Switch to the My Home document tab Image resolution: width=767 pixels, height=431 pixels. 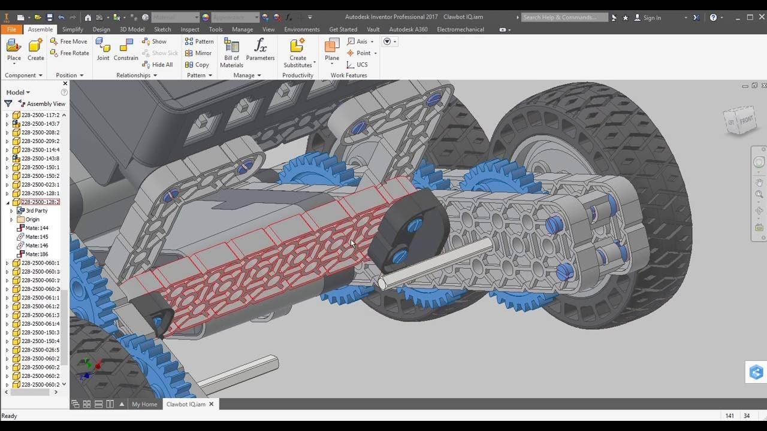tap(144, 404)
